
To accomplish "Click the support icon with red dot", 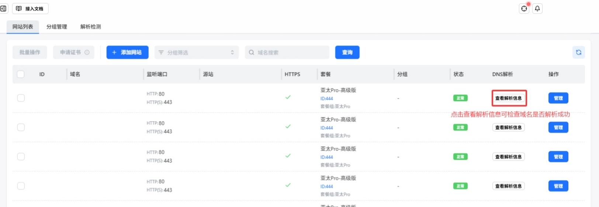I will tap(524, 8).
